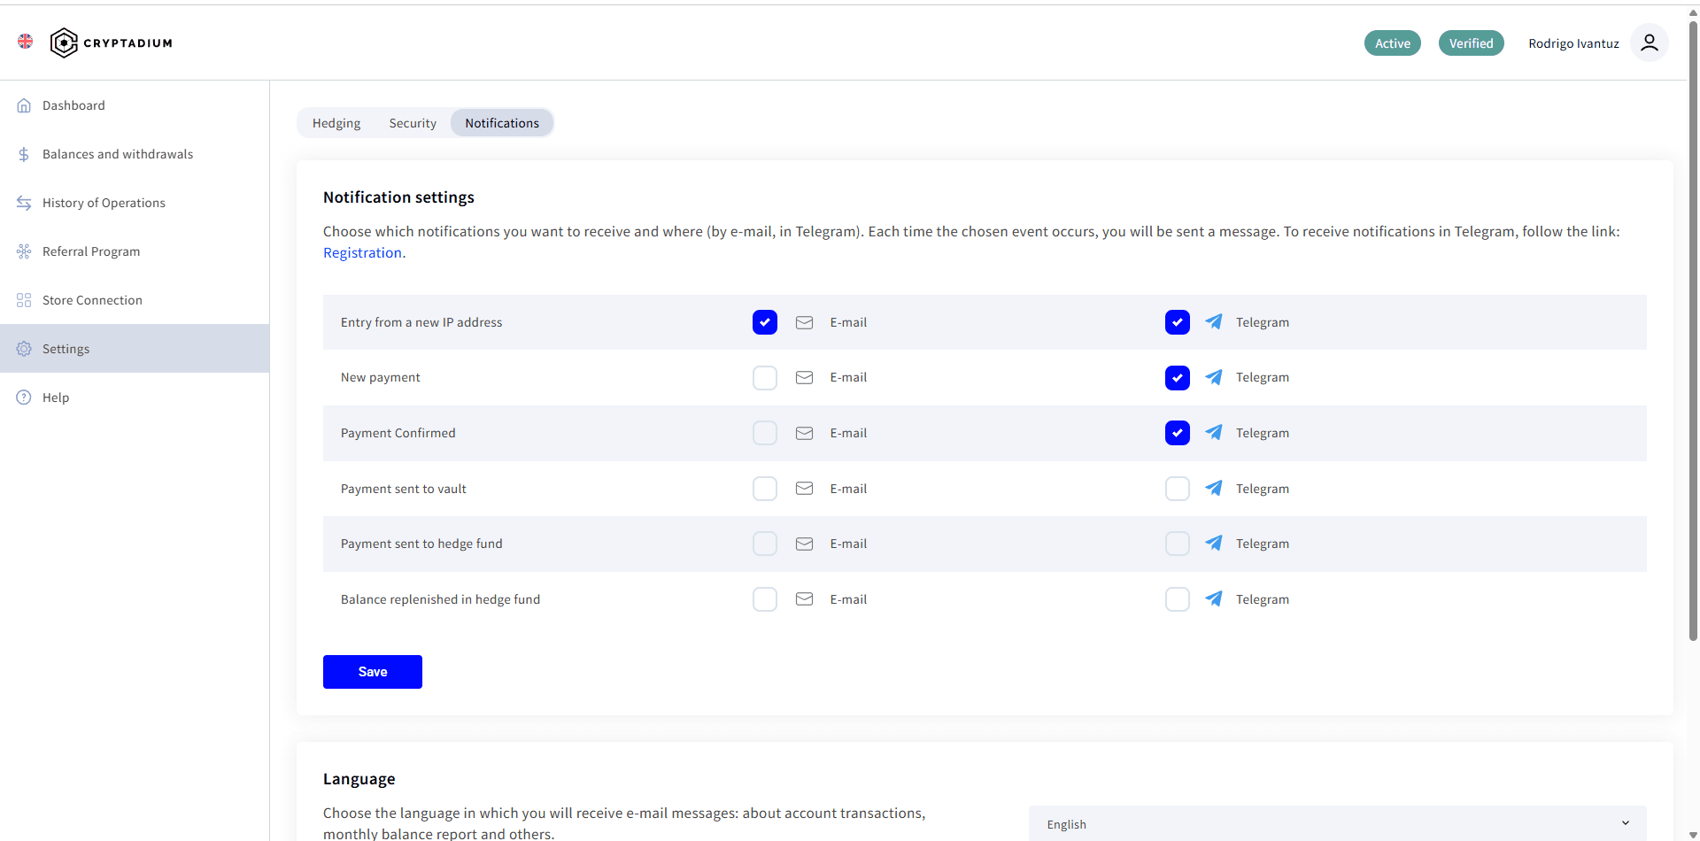The image size is (1700, 841).
Task: Click envelope icon in Payment sent to hedge fund row
Action: tap(804, 544)
